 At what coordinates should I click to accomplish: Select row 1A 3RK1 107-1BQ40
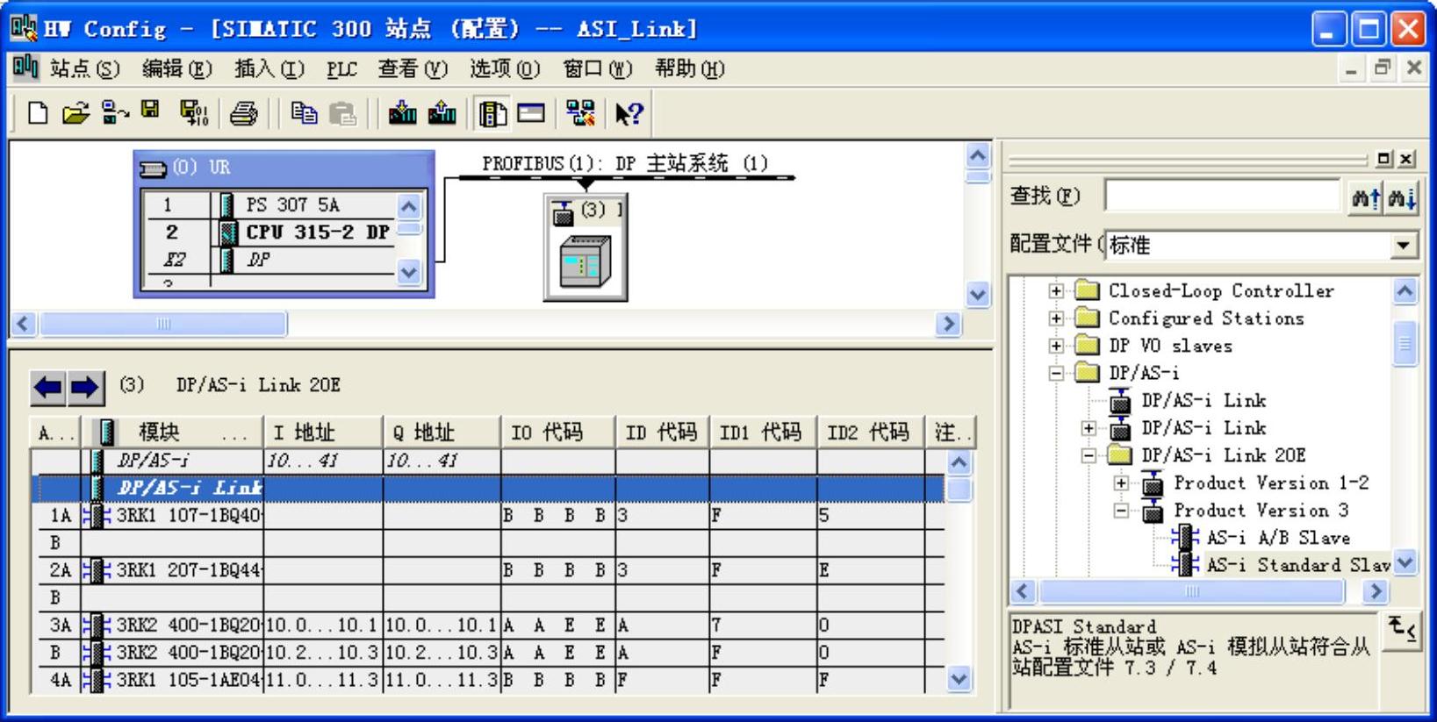pos(487,516)
